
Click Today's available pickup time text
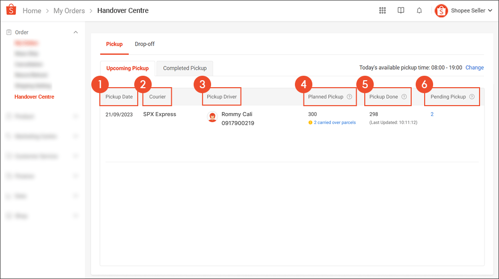tap(411, 68)
